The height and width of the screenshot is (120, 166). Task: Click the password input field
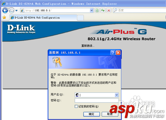pos(97,101)
